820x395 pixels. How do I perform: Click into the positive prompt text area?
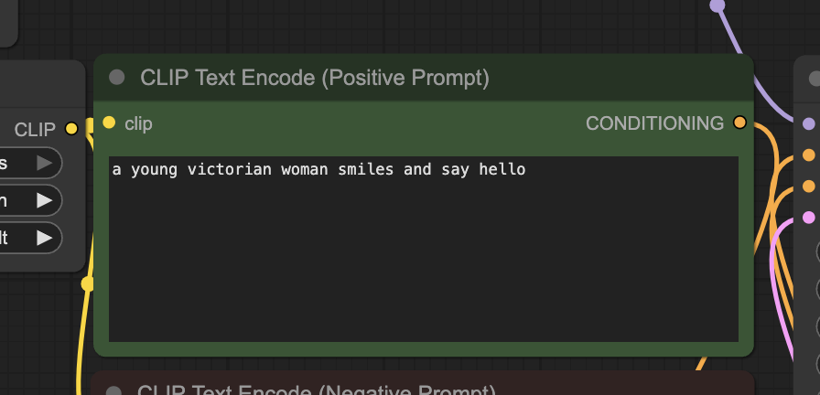tap(424, 249)
